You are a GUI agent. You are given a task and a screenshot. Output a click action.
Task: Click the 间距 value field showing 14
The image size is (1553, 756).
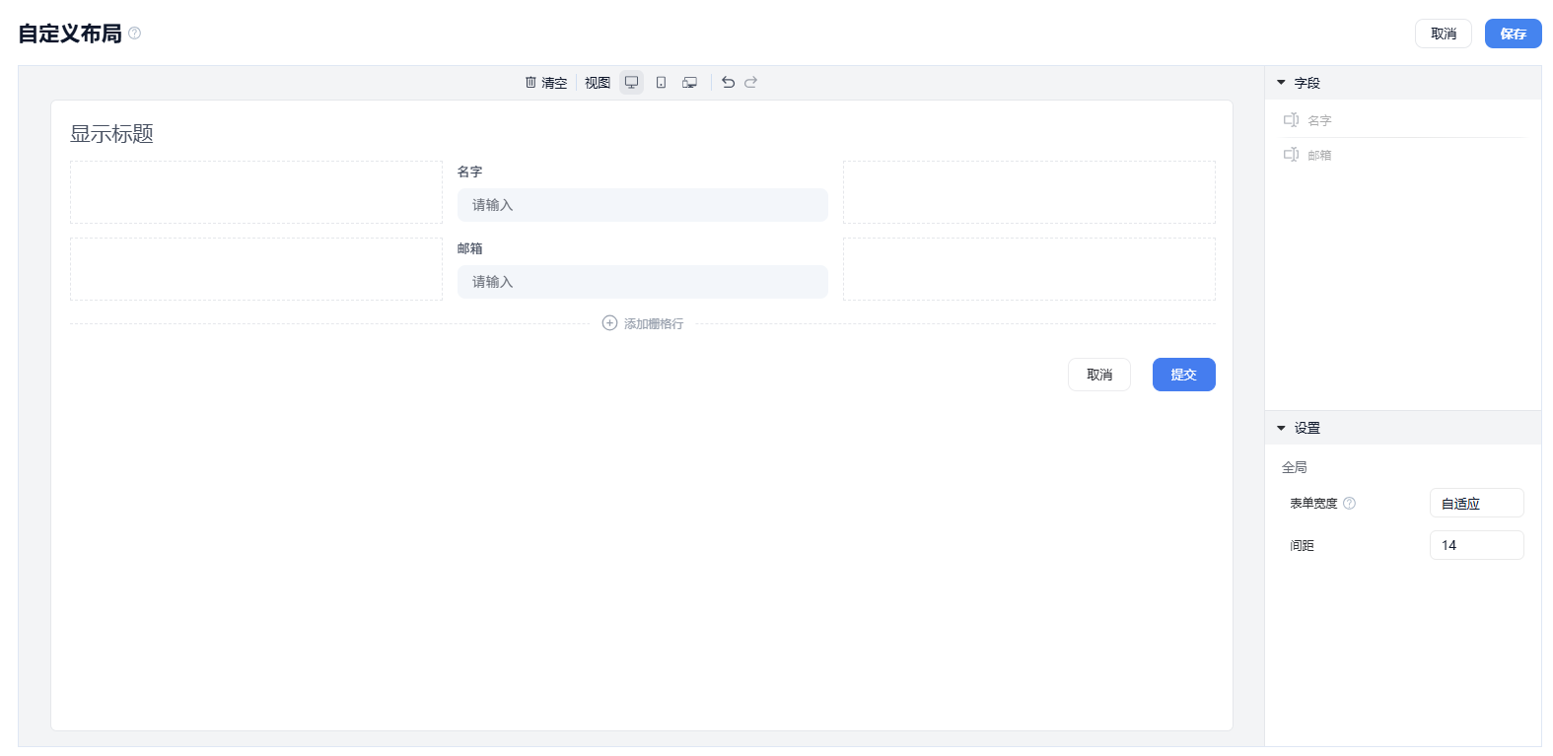(x=1476, y=545)
